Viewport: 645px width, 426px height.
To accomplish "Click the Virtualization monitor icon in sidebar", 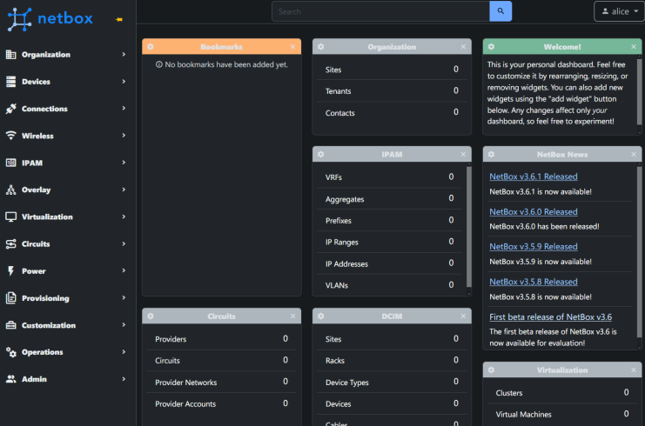I will (11, 216).
